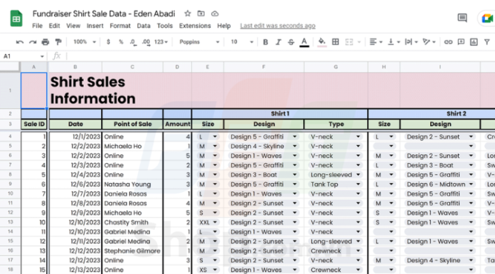The image size is (495, 274).
Task: Insert link with chain icon
Action: 448,42
